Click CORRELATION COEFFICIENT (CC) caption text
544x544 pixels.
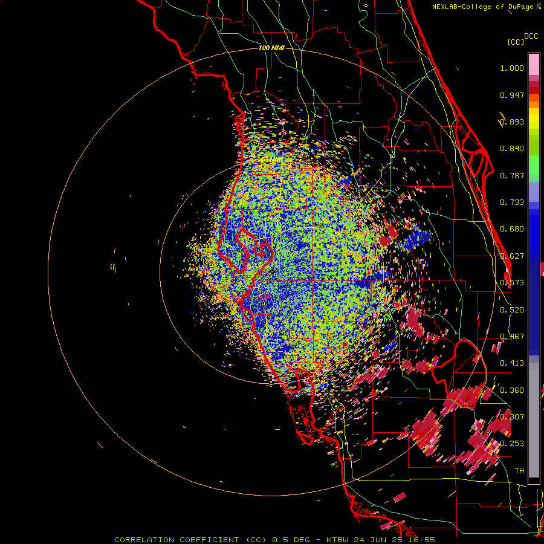pos(191,540)
